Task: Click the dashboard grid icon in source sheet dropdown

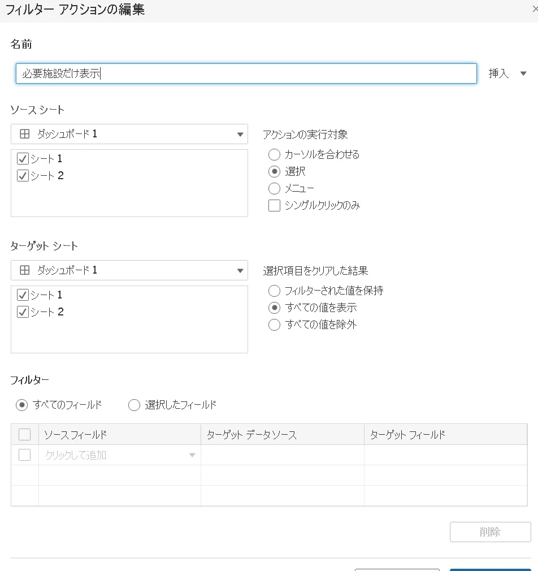Action: pos(25,134)
